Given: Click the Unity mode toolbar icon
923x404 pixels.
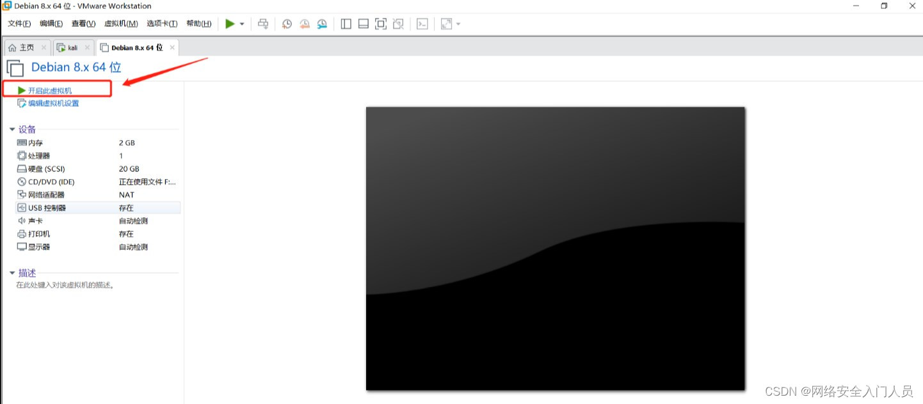Looking at the screenshot, I should click(398, 24).
